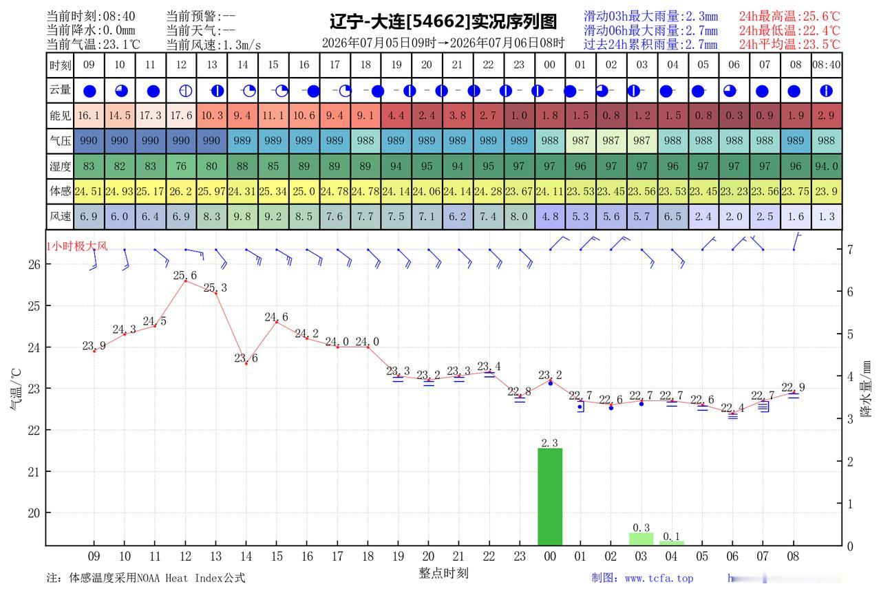Click the 云量 row label
The image size is (881, 593).
[x=60, y=90]
